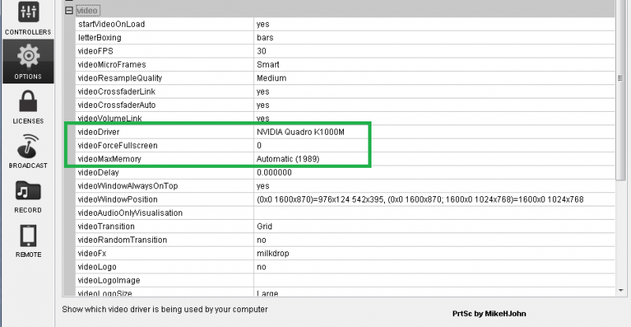Collapse the video settings group
This screenshot has width=631, height=327.
pyautogui.click(x=69, y=10)
